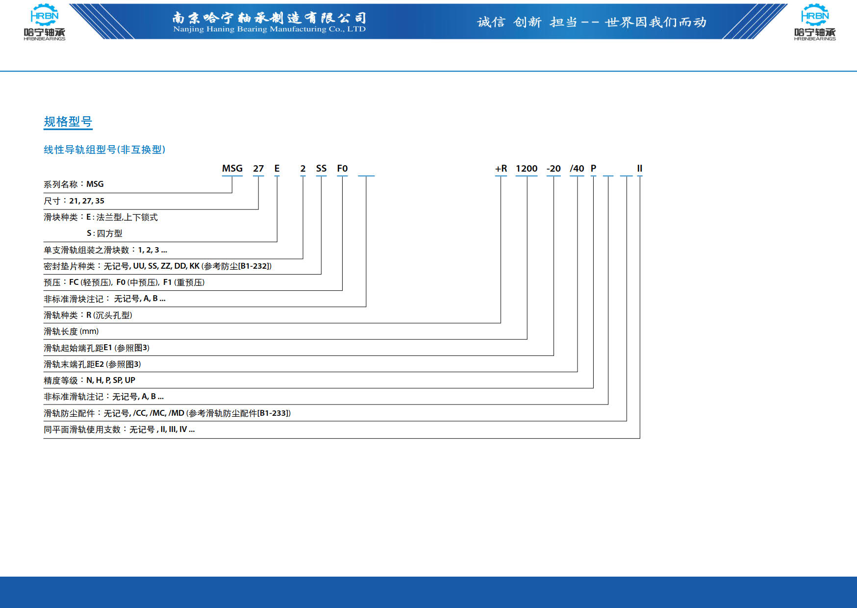
Task: Click the line 'S: 四方型'
Action: pos(104,233)
